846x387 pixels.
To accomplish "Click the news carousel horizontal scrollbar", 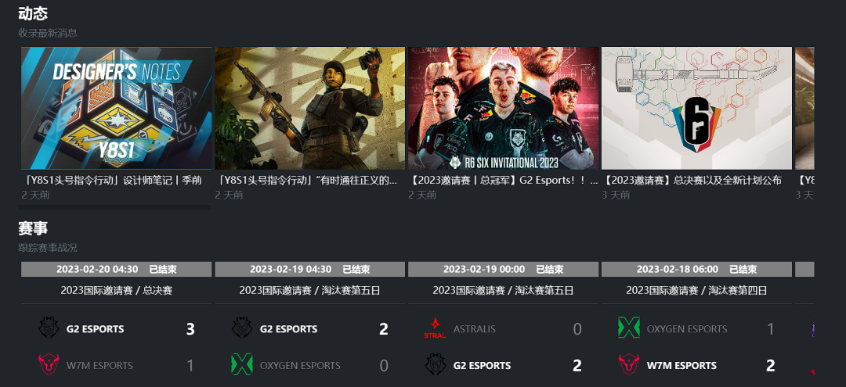I will (x=115, y=207).
